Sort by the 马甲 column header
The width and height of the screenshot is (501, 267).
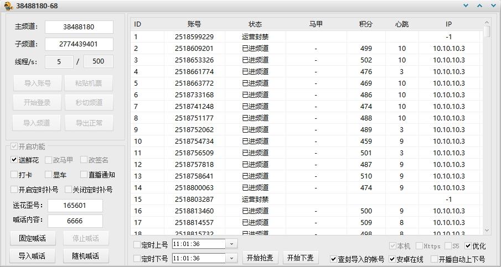pyautogui.click(x=316, y=24)
